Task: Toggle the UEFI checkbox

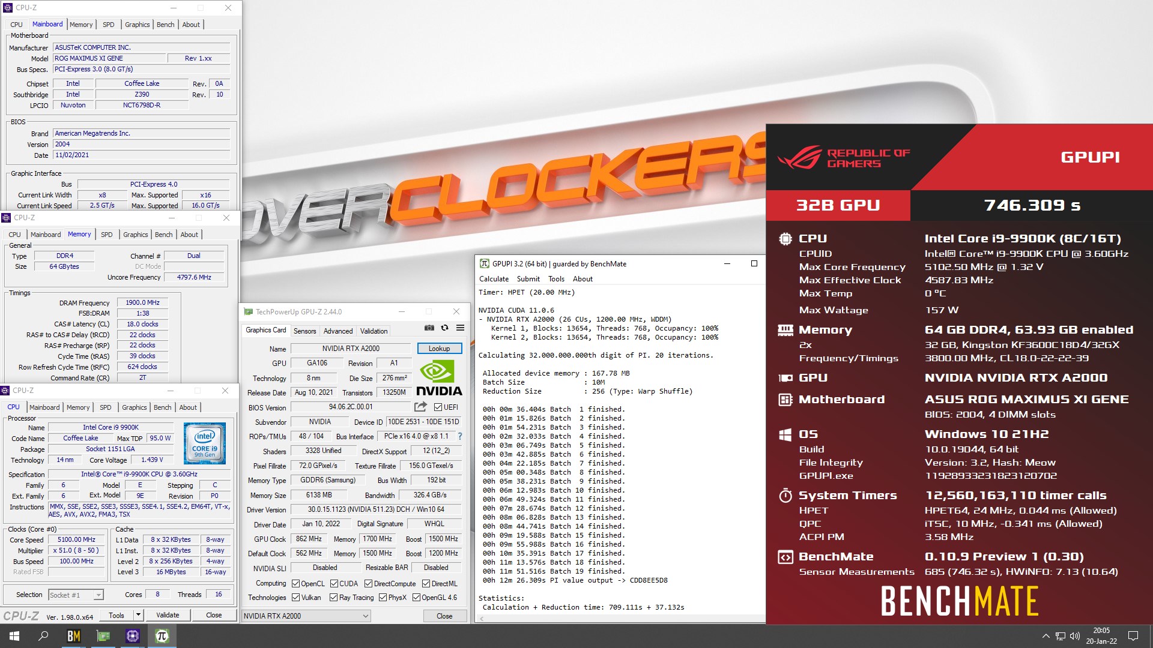Action: 438,407
